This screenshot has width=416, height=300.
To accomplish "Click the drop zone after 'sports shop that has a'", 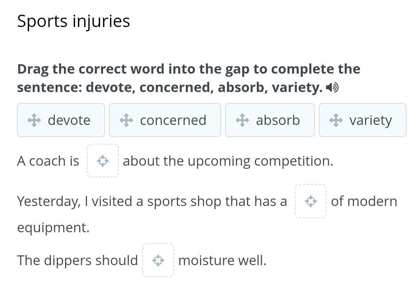I will [x=311, y=201].
